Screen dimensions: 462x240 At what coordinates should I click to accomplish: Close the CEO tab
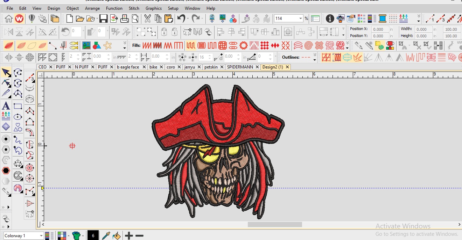coord(51,67)
